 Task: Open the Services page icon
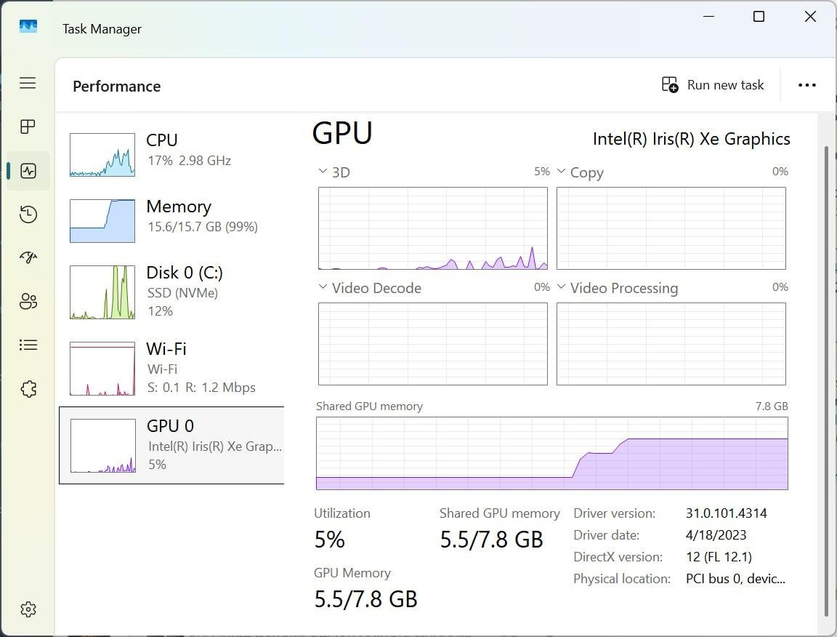(x=28, y=389)
